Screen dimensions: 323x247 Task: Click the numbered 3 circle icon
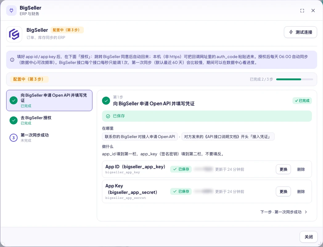tap(14, 138)
